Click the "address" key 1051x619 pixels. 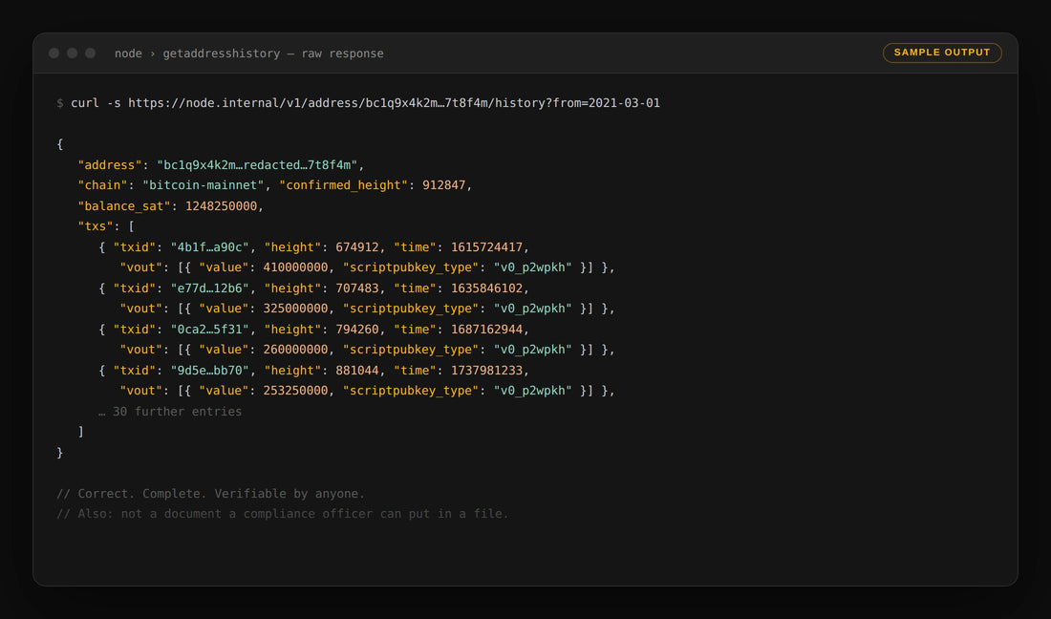(109, 165)
